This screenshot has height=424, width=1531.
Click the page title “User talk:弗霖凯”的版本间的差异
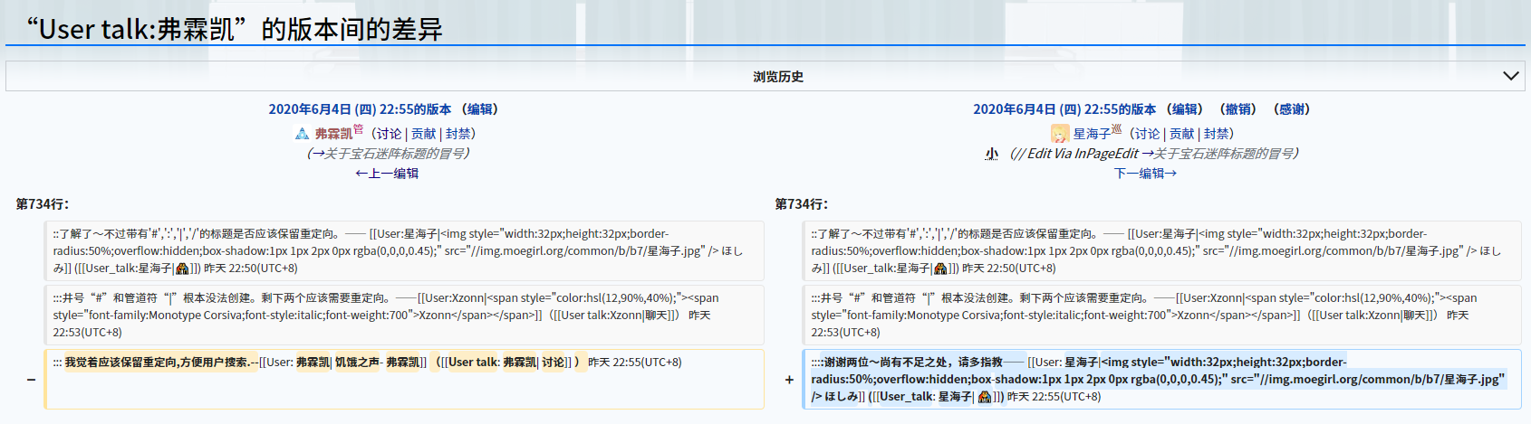(234, 29)
